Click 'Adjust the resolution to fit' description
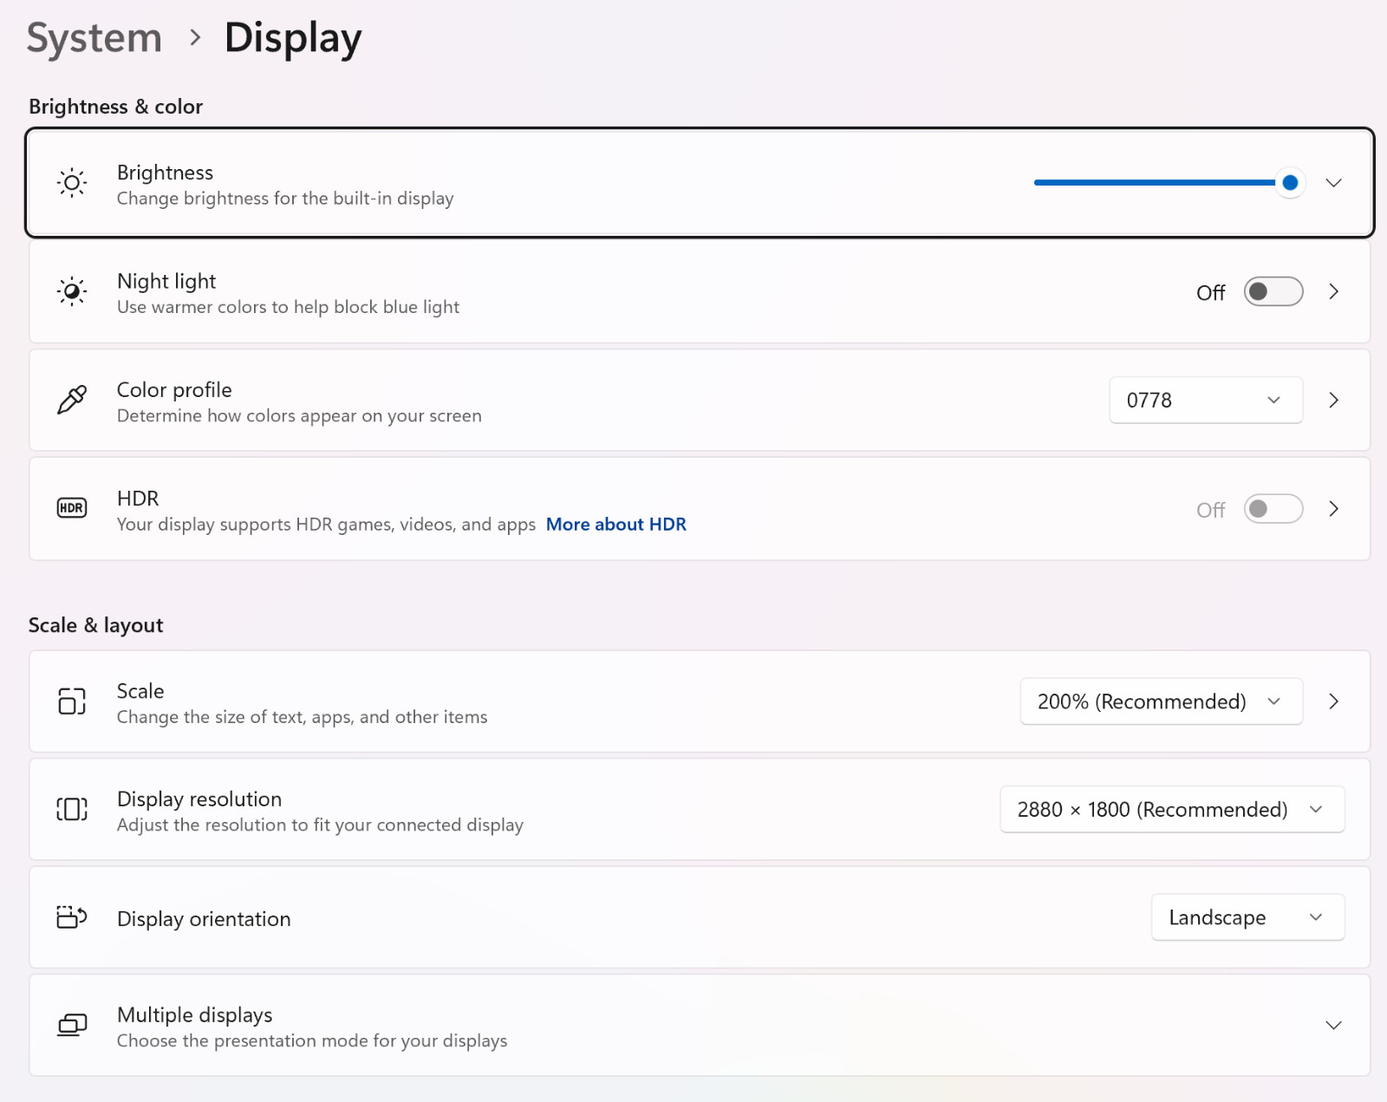The image size is (1387, 1102). [320, 825]
